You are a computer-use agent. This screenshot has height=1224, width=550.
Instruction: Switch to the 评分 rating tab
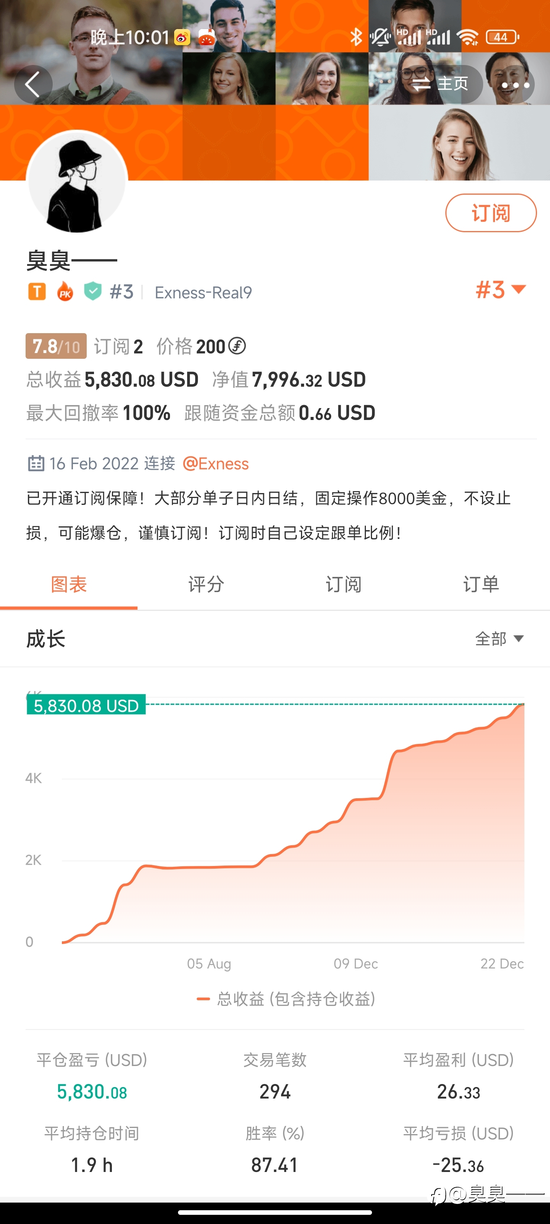tap(206, 584)
